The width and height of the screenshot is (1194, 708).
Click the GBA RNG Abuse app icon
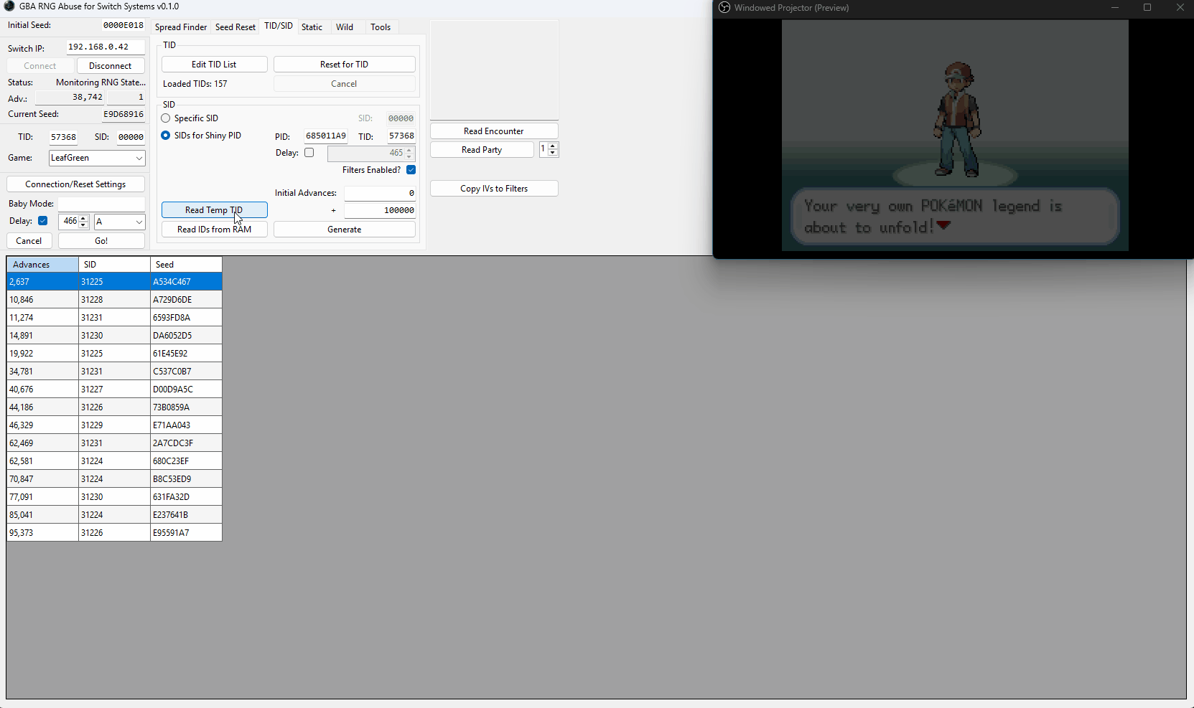tap(9, 6)
